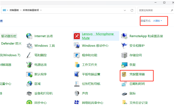Open the 网络和共享中心 text link
Viewport: 176px width, 108px height.
tap(93, 103)
